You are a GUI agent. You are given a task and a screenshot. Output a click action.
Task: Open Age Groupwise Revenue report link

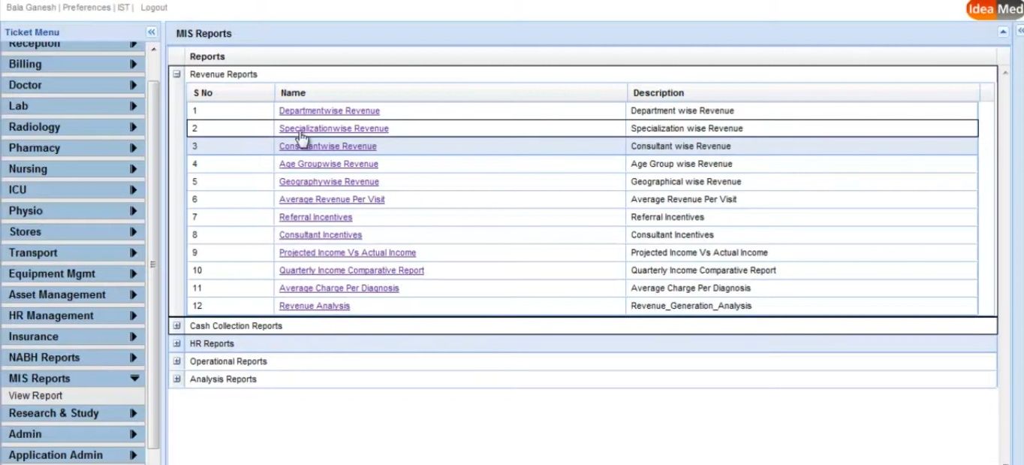[329, 164]
